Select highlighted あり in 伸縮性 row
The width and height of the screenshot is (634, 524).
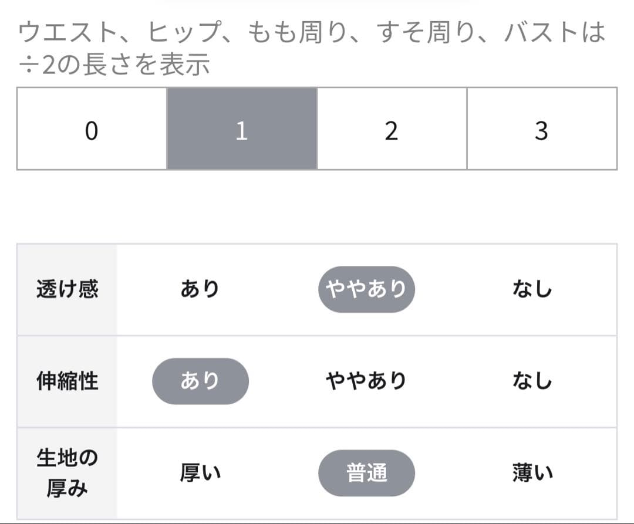(200, 381)
